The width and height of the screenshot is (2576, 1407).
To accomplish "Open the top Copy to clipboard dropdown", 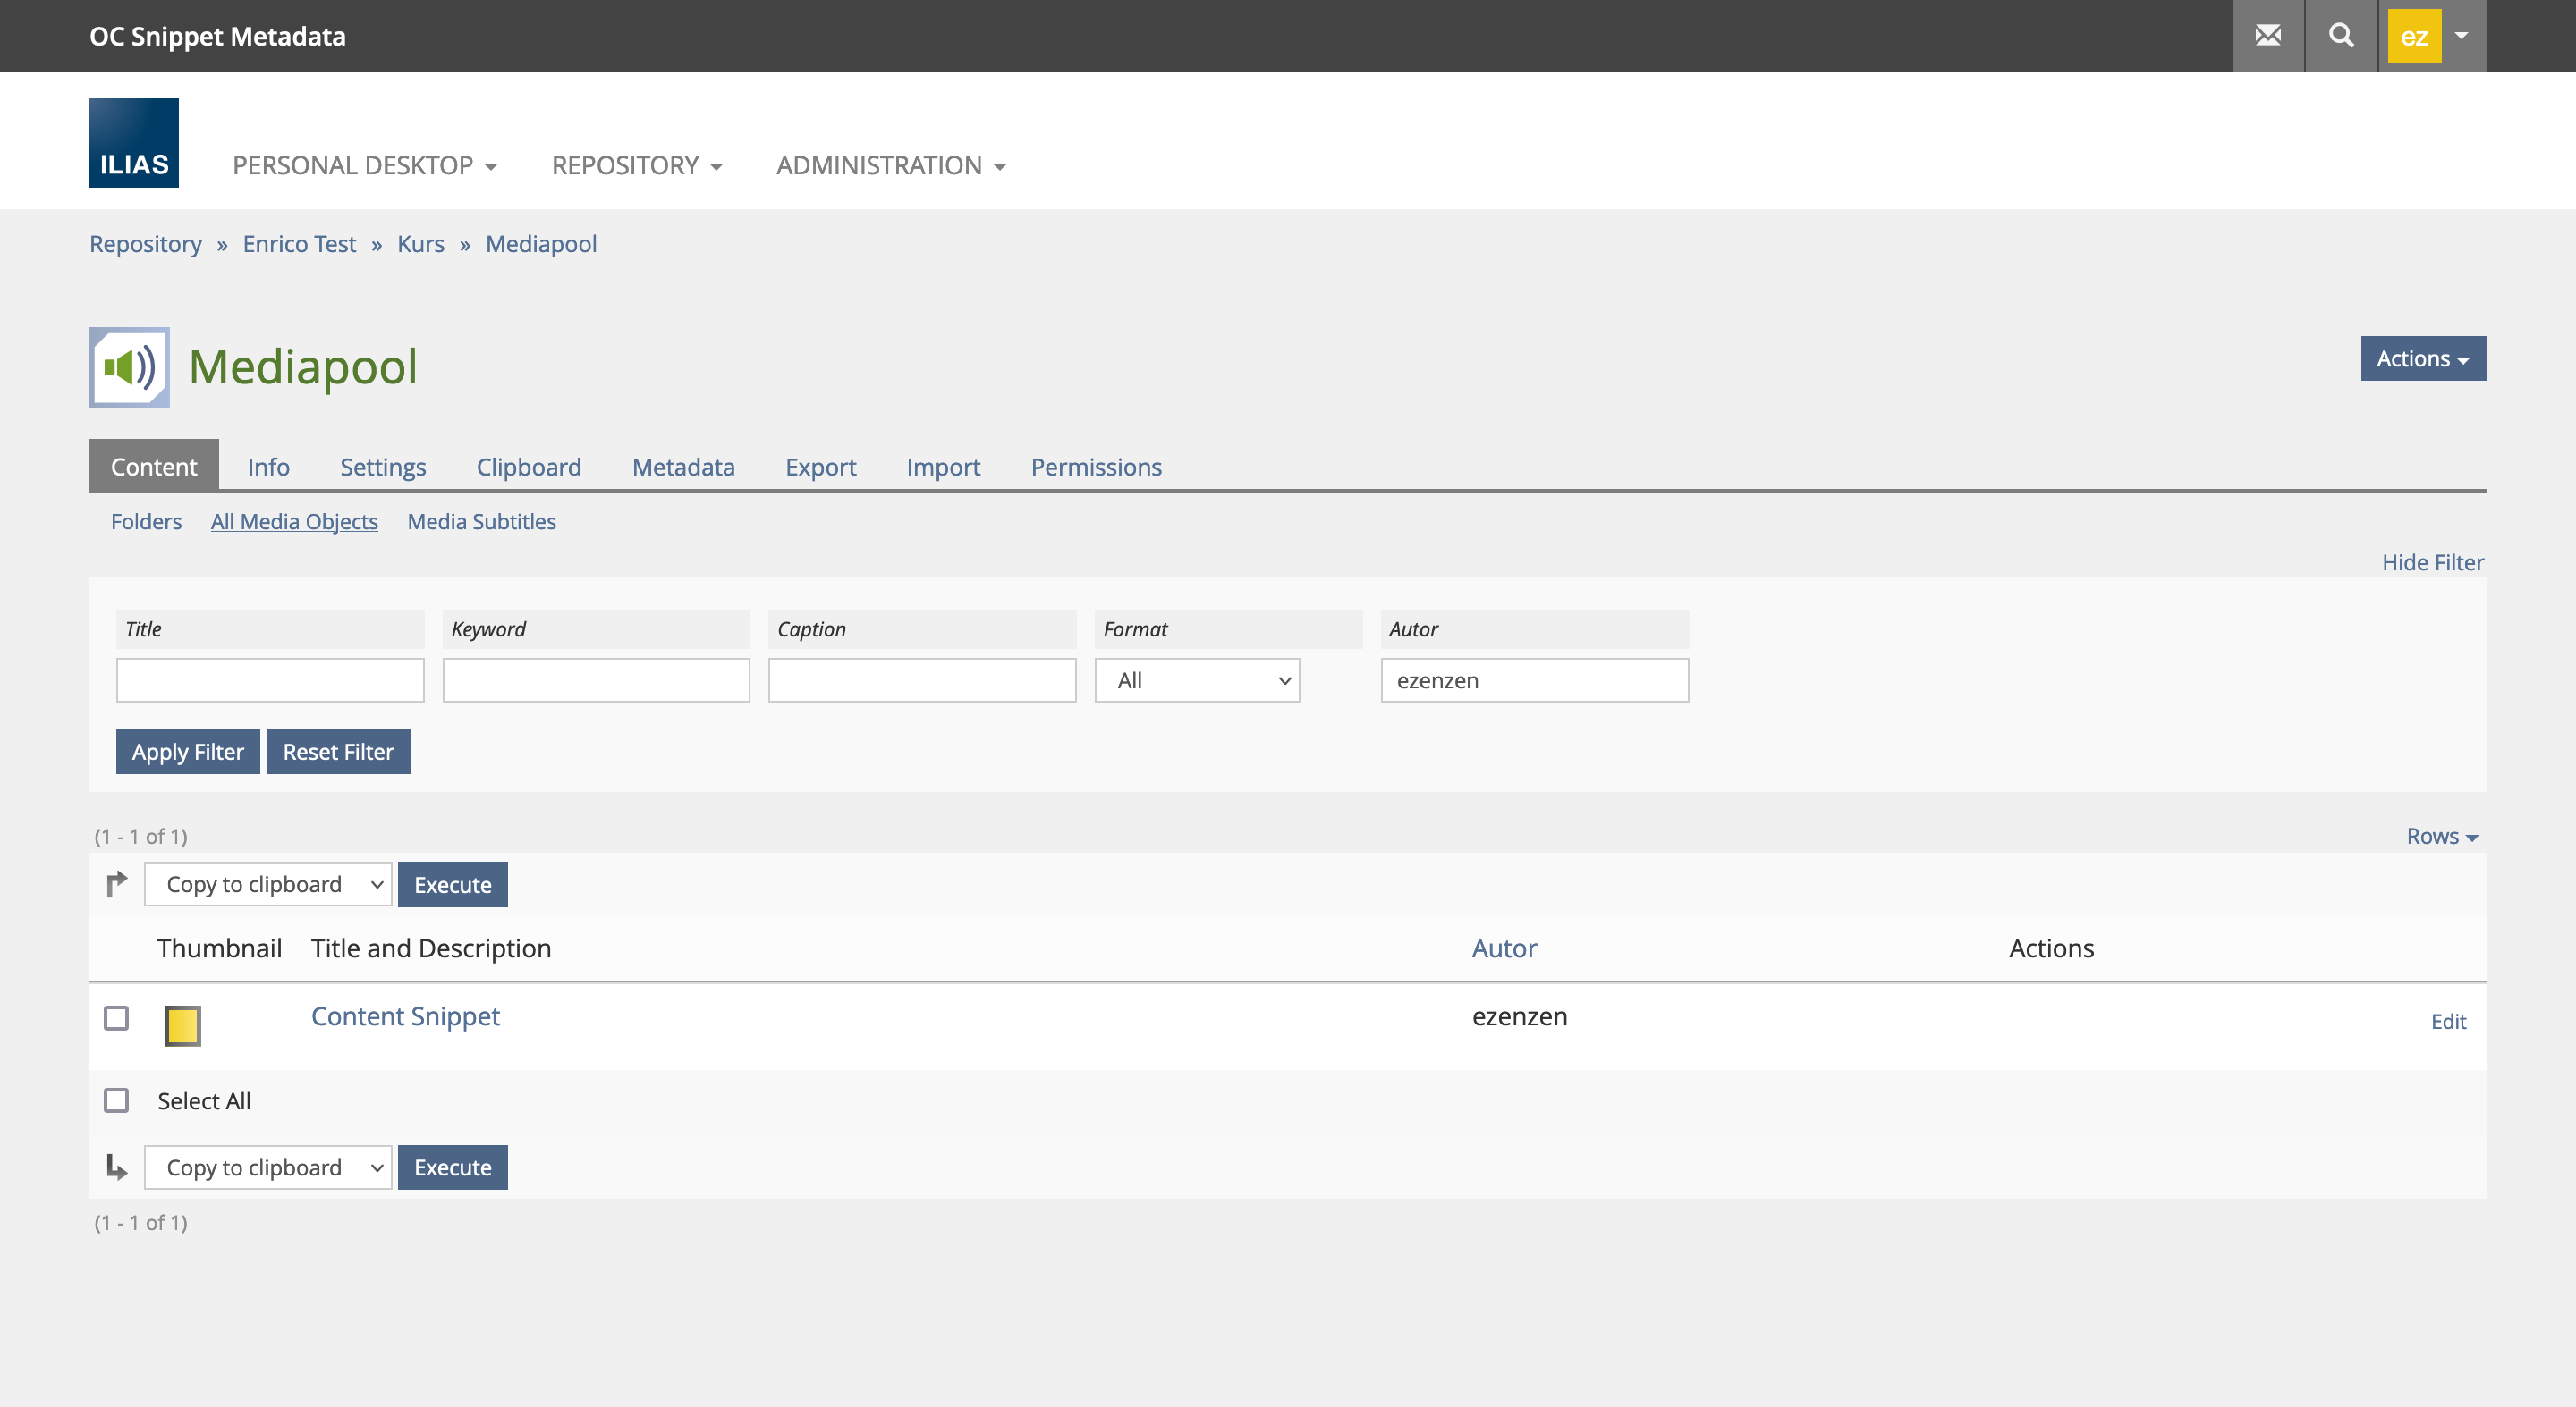I will click(x=268, y=884).
